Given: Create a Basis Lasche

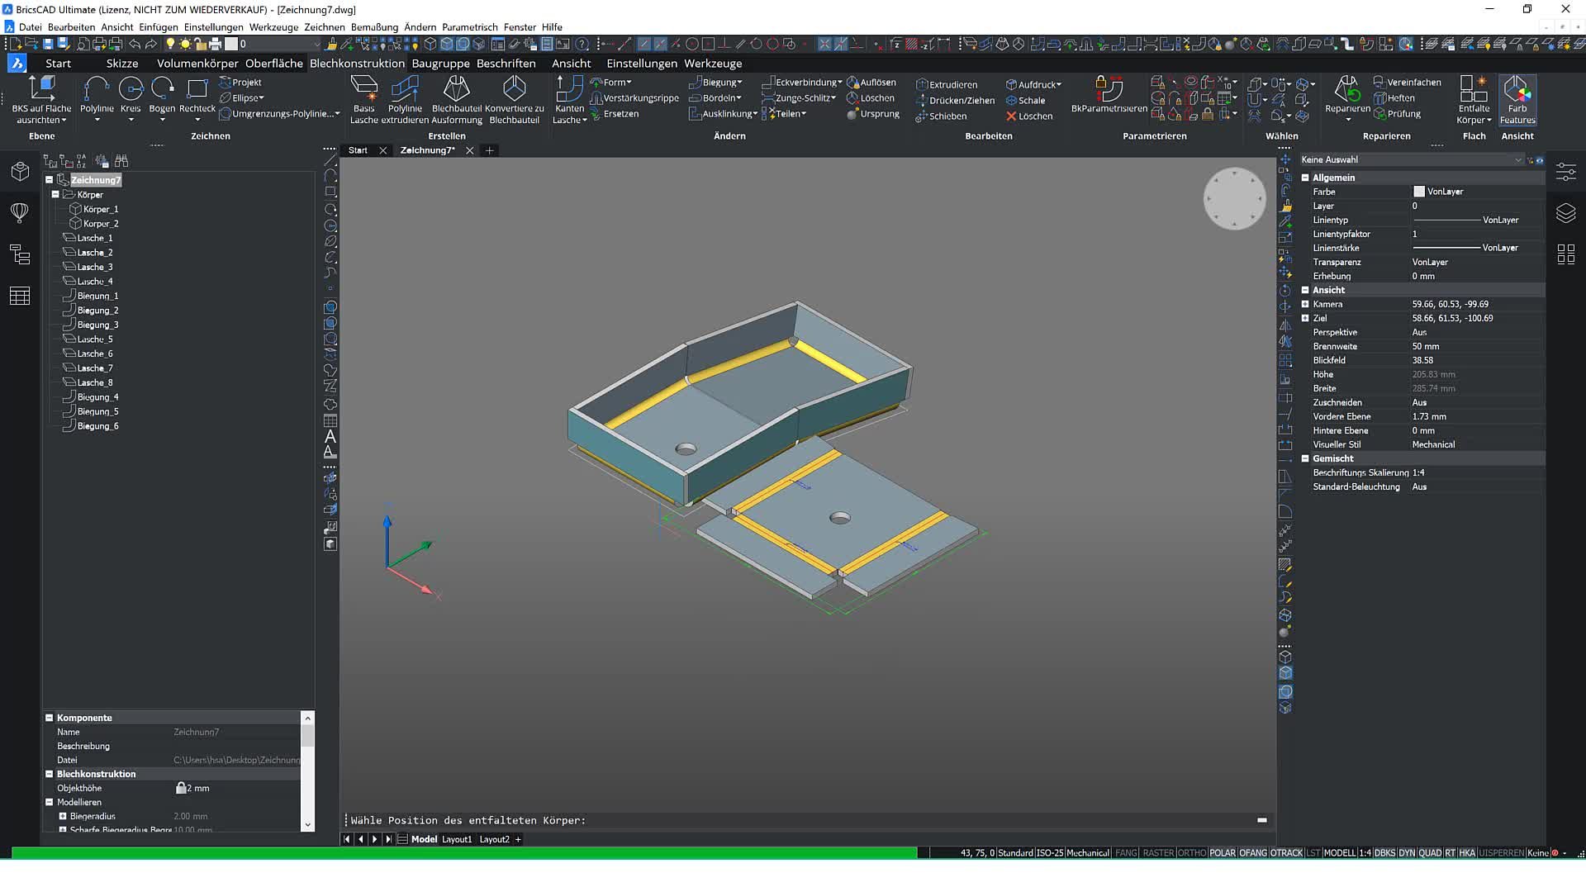Looking at the screenshot, I should point(364,99).
